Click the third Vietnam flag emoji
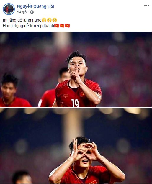This screenshot has width=152, height=184. pyautogui.click(x=67, y=26)
